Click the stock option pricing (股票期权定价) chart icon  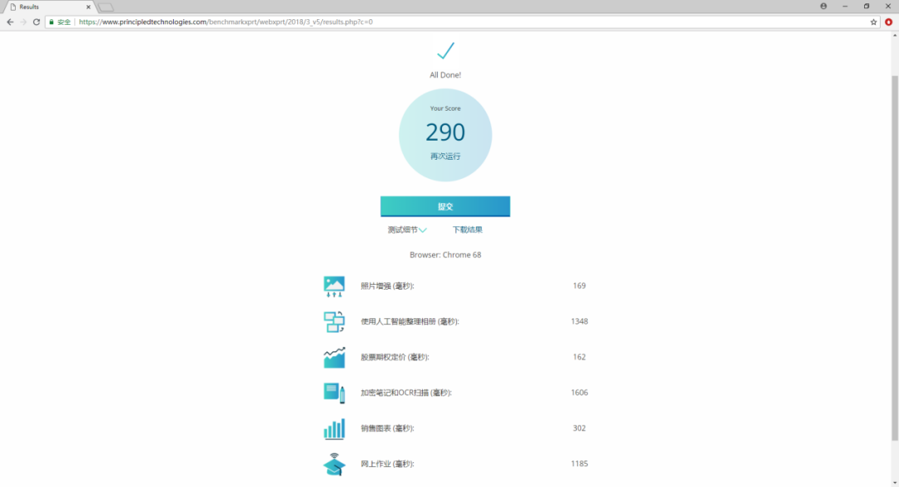pos(335,357)
